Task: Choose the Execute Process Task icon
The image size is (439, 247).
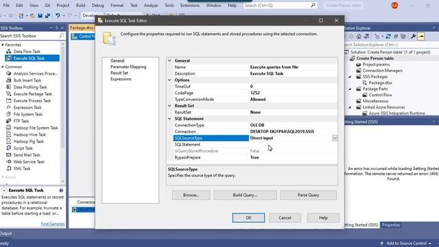Action: 9,101
